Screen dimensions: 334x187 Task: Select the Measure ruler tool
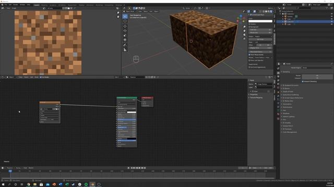tap(125, 50)
